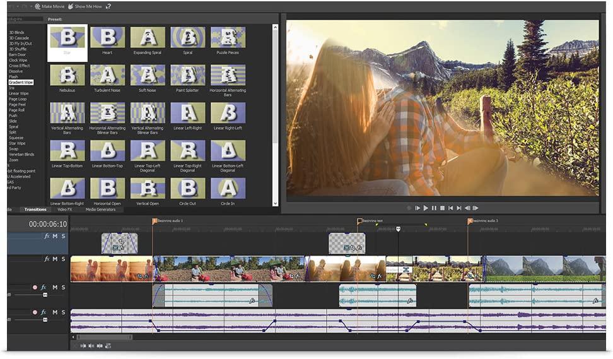Mute the top video track
This screenshot has width=613, height=359.
[x=55, y=236]
